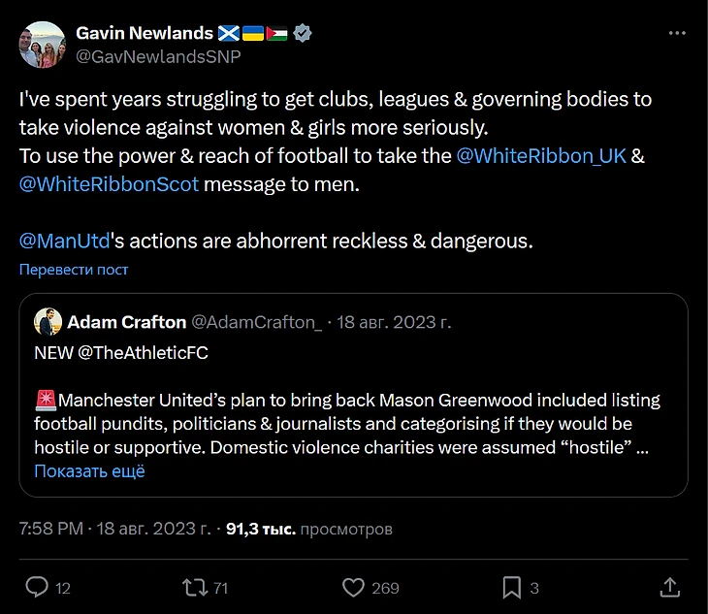Open the share post icon
Viewport: 708px width, 614px height.
pos(669,587)
